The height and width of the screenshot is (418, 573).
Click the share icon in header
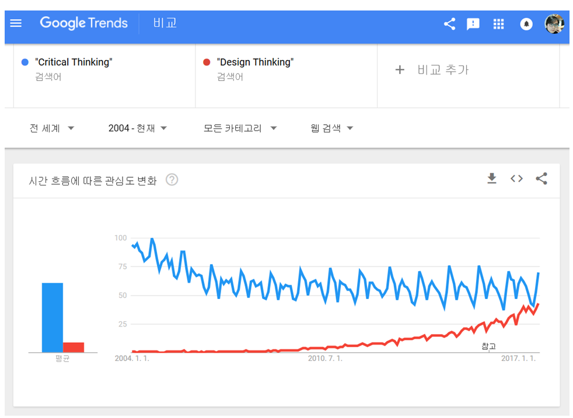coord(449,24)
